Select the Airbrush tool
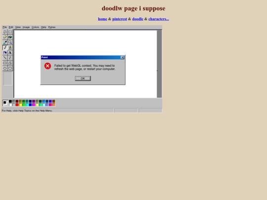Screen dimensions: 267x200 click(5, 53)
